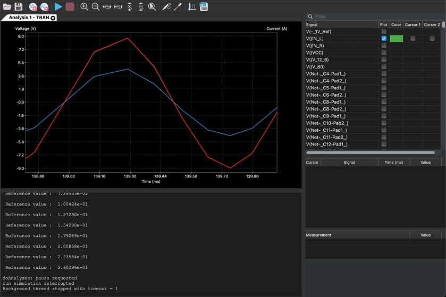Click the green color swatch for V(/IN_L)

[x=397, y=39]
